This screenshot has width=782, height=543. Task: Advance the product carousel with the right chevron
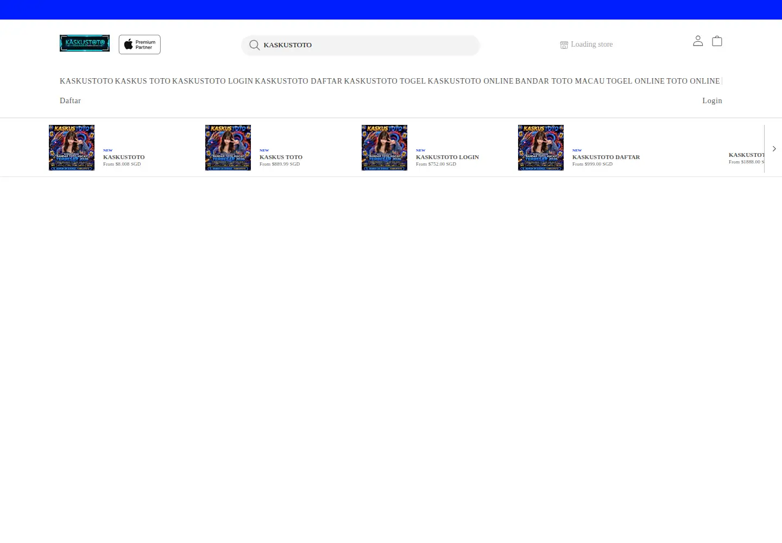coord(774,149)
